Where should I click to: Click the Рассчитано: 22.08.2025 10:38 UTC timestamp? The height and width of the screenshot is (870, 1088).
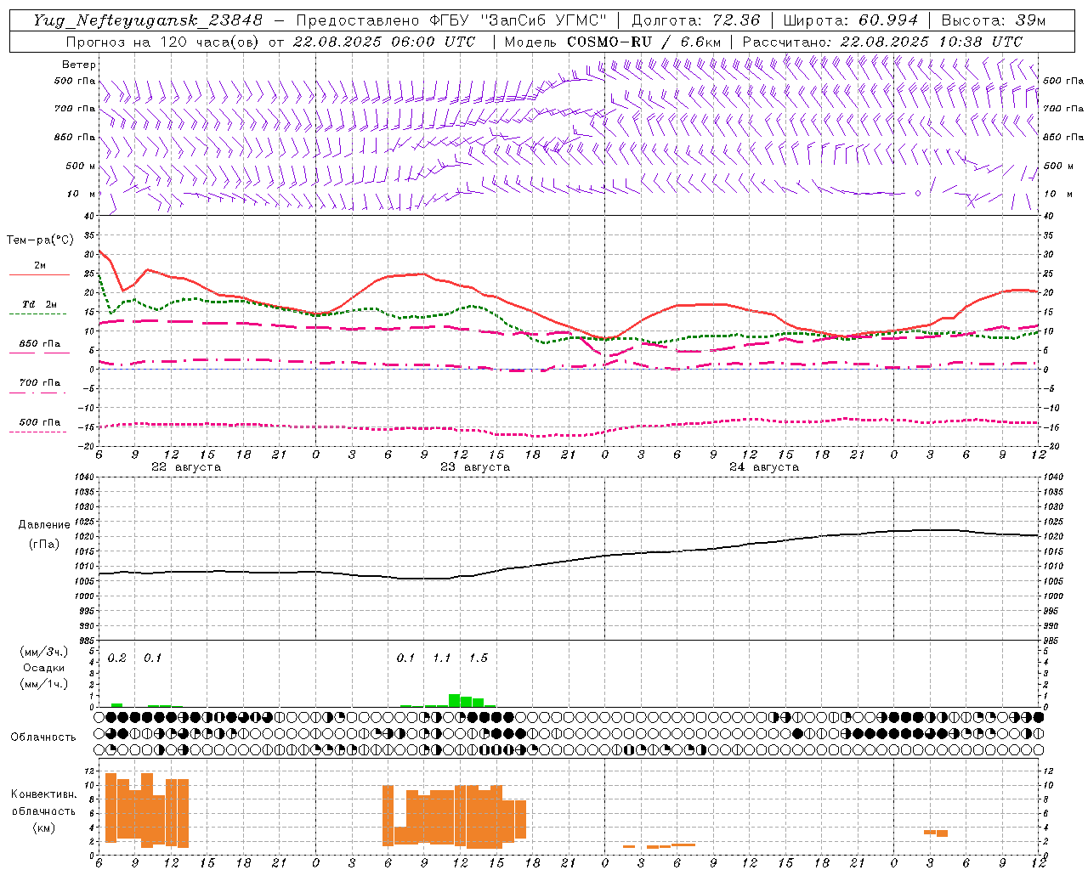point(882,42)
